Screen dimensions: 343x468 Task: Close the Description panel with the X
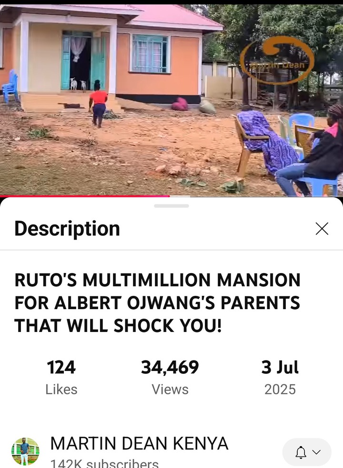[x=322, y=229]
